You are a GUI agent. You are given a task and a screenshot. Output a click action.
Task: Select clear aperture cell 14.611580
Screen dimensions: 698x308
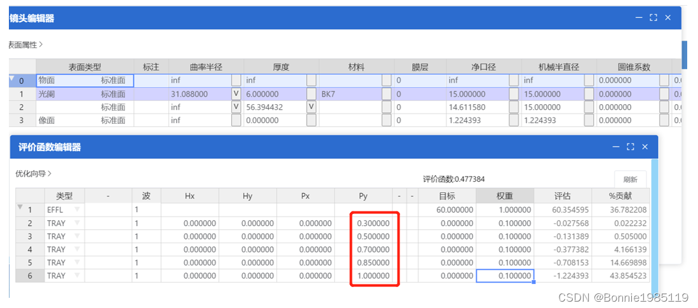click(x=478, y=107)
